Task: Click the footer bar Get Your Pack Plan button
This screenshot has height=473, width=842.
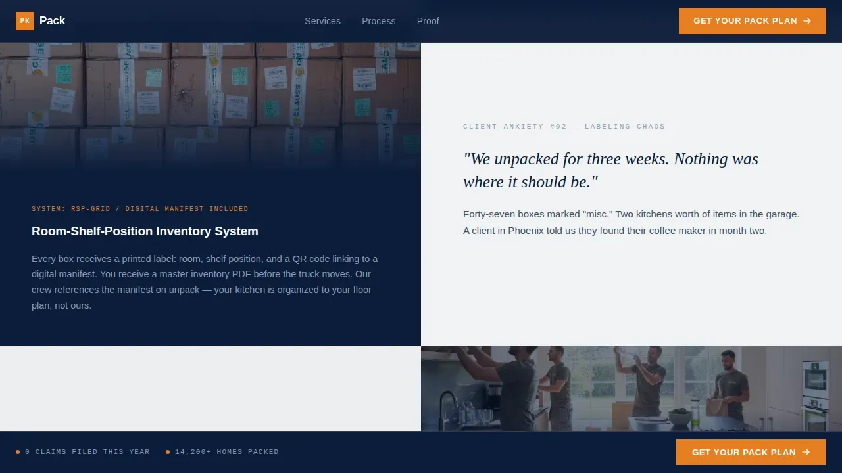Action: [x=751, y=452]
